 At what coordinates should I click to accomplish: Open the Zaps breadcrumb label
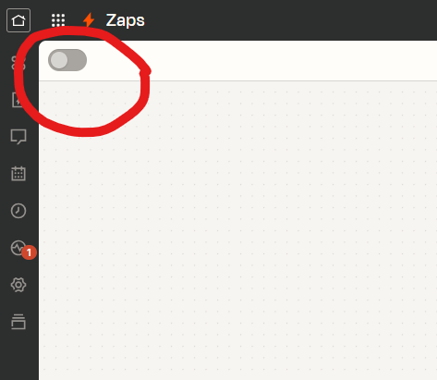click(x=125, y=20)
